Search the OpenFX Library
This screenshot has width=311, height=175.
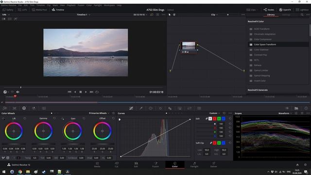pos(302,15)
